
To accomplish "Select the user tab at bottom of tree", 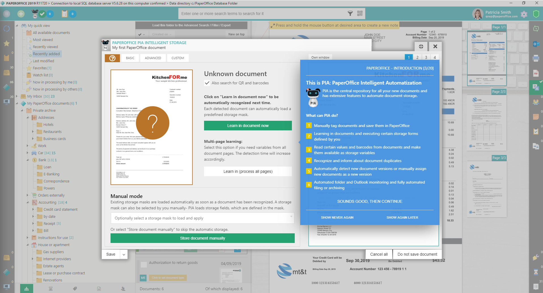I will click(x=123, y=289).
